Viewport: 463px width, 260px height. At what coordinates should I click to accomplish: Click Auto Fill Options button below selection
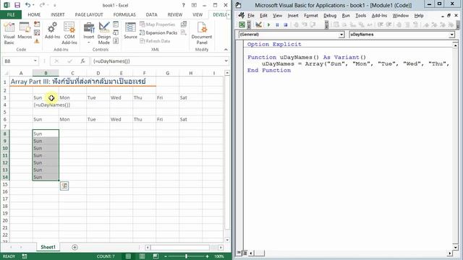pos(64,186)
